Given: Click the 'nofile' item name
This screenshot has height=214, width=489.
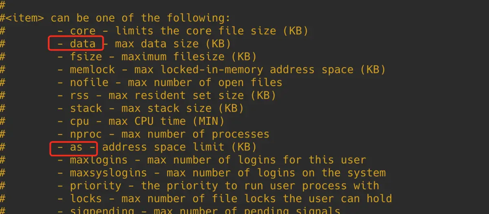Looking at the screenshot, I should (89, 83).
